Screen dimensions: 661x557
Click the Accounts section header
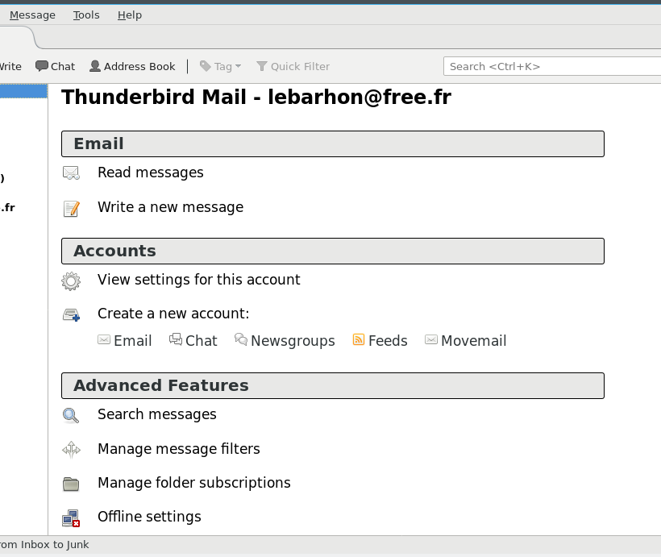click(333, 251)
